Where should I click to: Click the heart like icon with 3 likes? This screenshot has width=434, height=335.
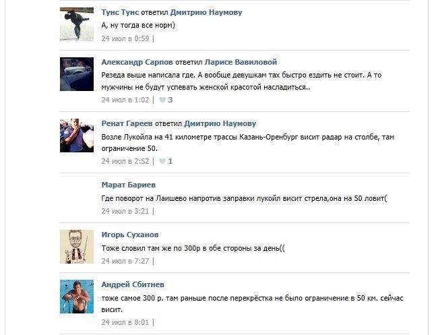point(162,100)
